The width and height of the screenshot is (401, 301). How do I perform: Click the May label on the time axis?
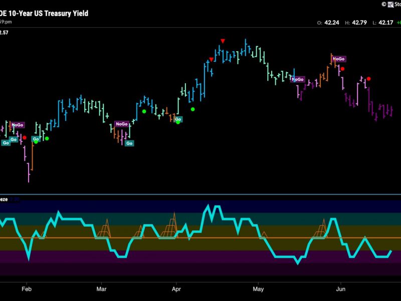258,289
